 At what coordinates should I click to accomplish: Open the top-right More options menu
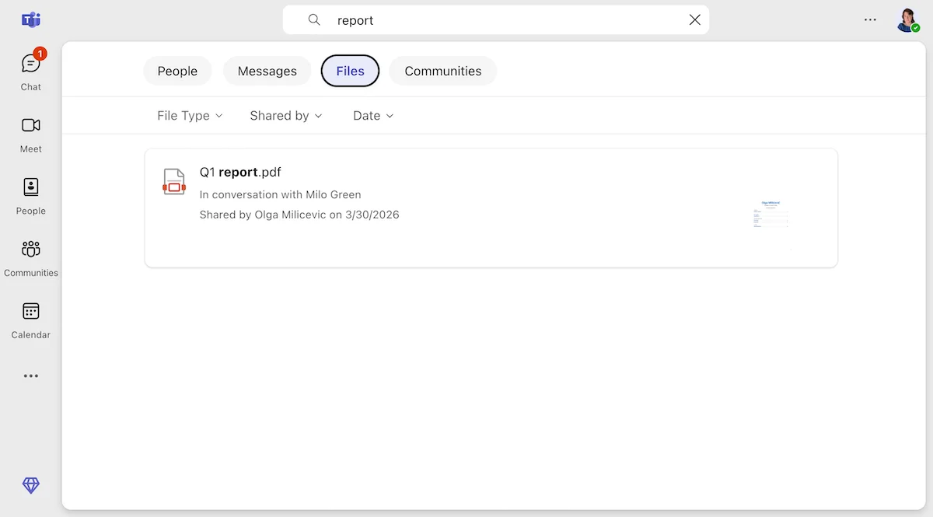click(869, 19)
